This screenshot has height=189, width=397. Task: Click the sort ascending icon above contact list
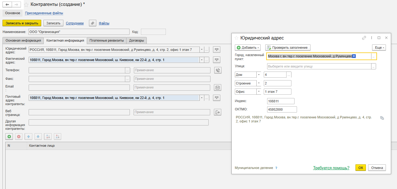pos(48,136)
